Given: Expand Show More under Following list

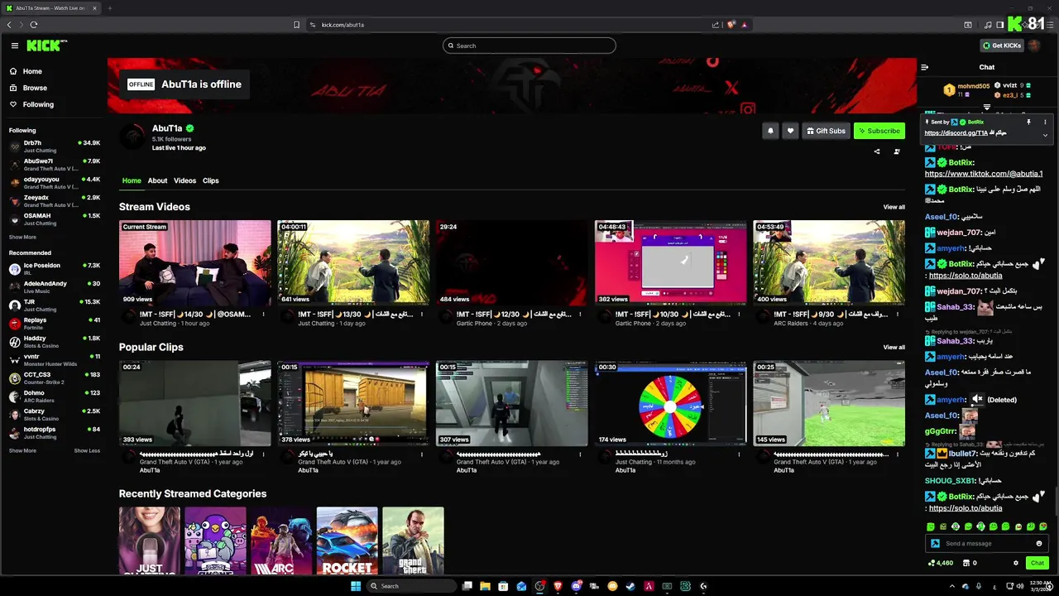Looking at the screenshot, I should [x=22, y=237].
